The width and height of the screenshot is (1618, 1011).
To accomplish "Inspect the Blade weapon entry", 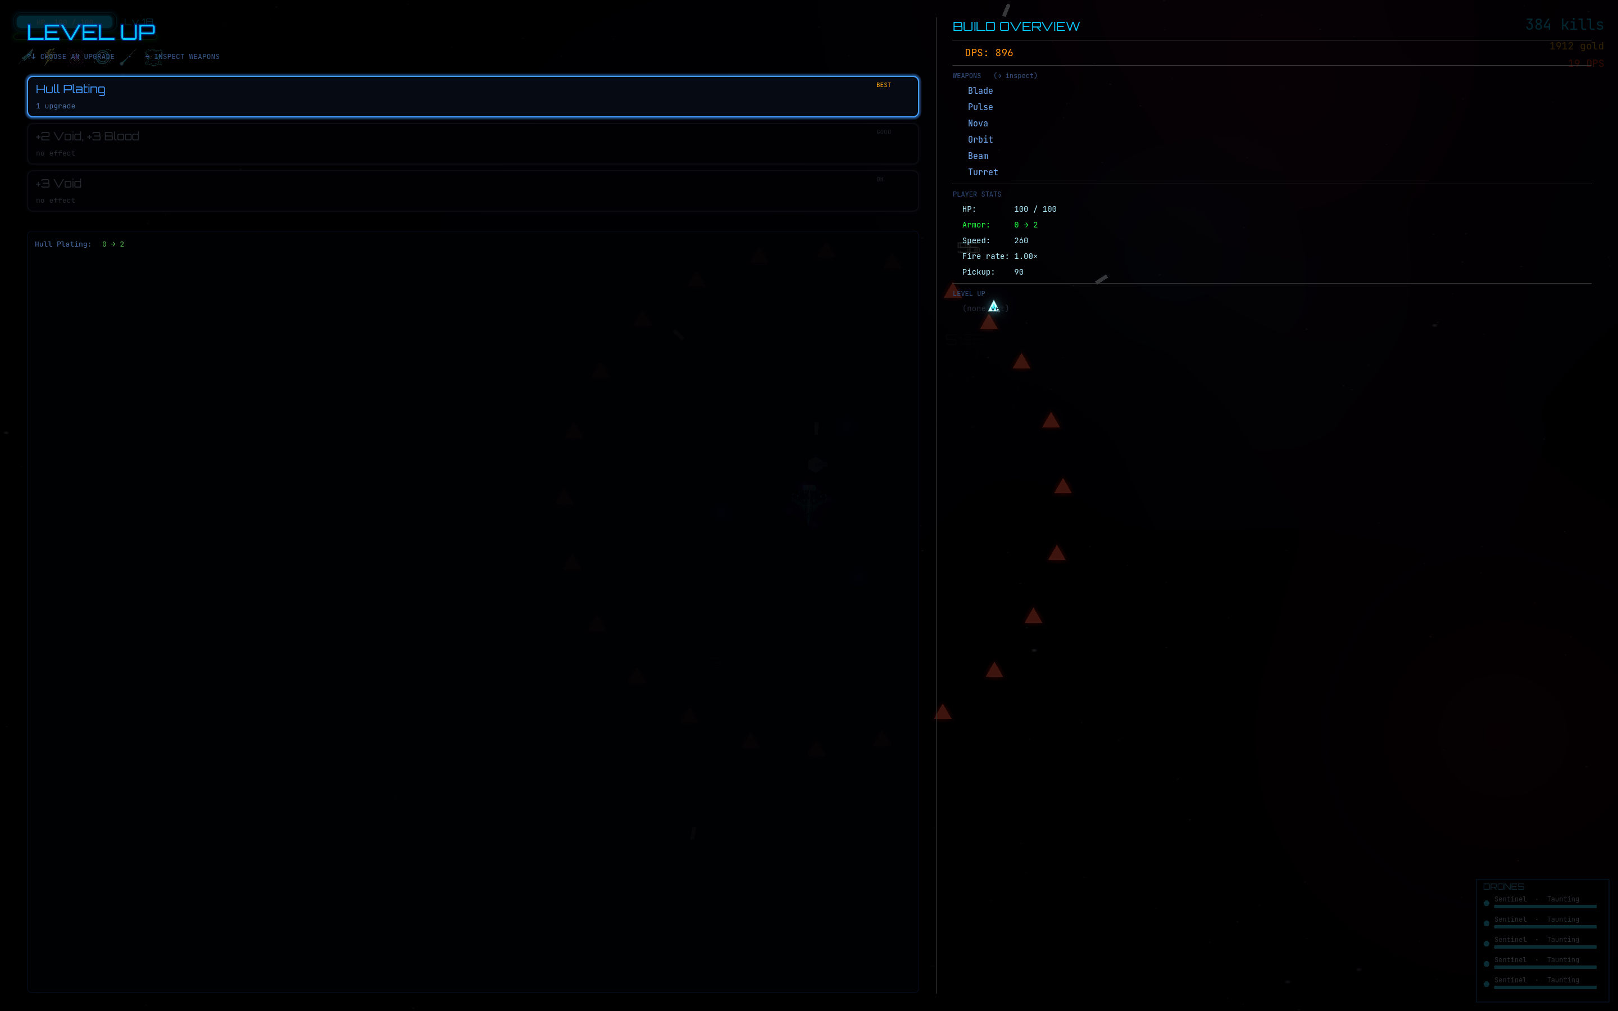I will click(x=980, y=91).
